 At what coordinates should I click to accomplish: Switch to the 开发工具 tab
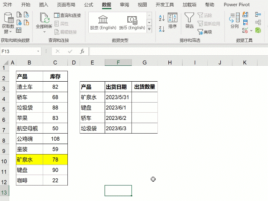point(165,5)
